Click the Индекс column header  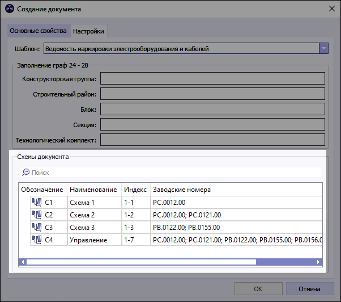coord(136,190)
